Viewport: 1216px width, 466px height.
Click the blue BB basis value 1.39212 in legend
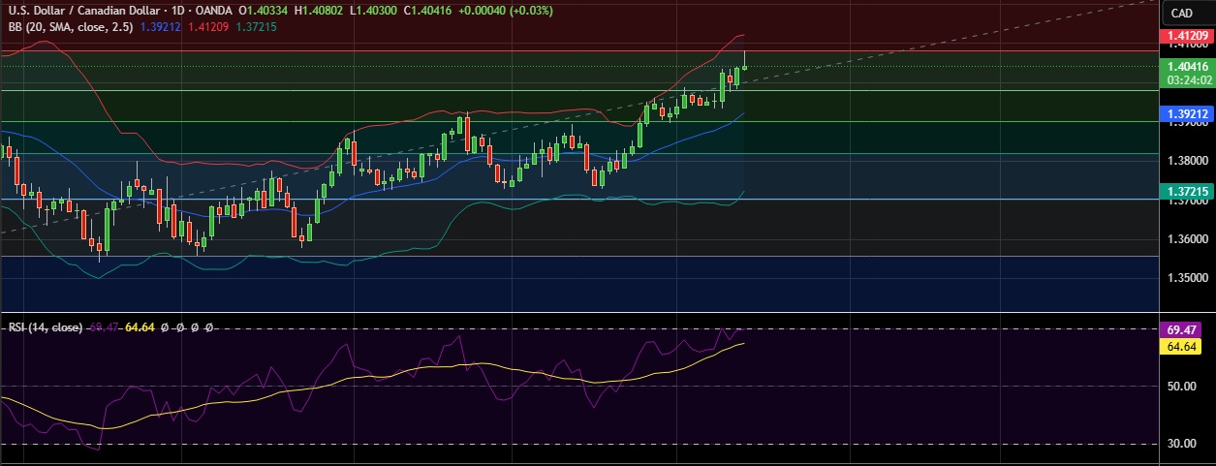(160, 26)
